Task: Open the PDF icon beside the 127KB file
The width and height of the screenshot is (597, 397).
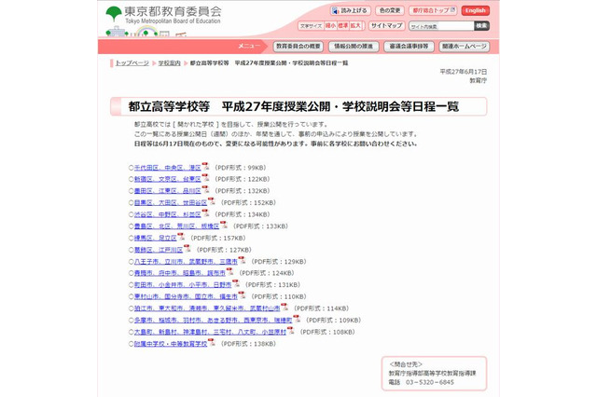Action: [x=187, y=249]
